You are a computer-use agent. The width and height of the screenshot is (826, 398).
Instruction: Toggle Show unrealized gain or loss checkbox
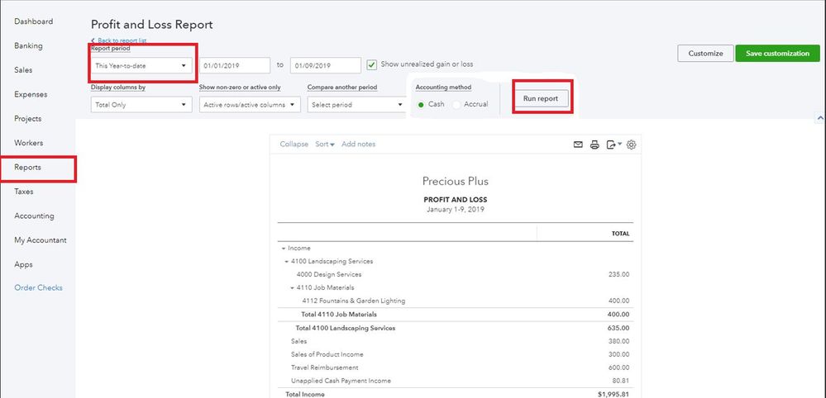pos(372,64)
